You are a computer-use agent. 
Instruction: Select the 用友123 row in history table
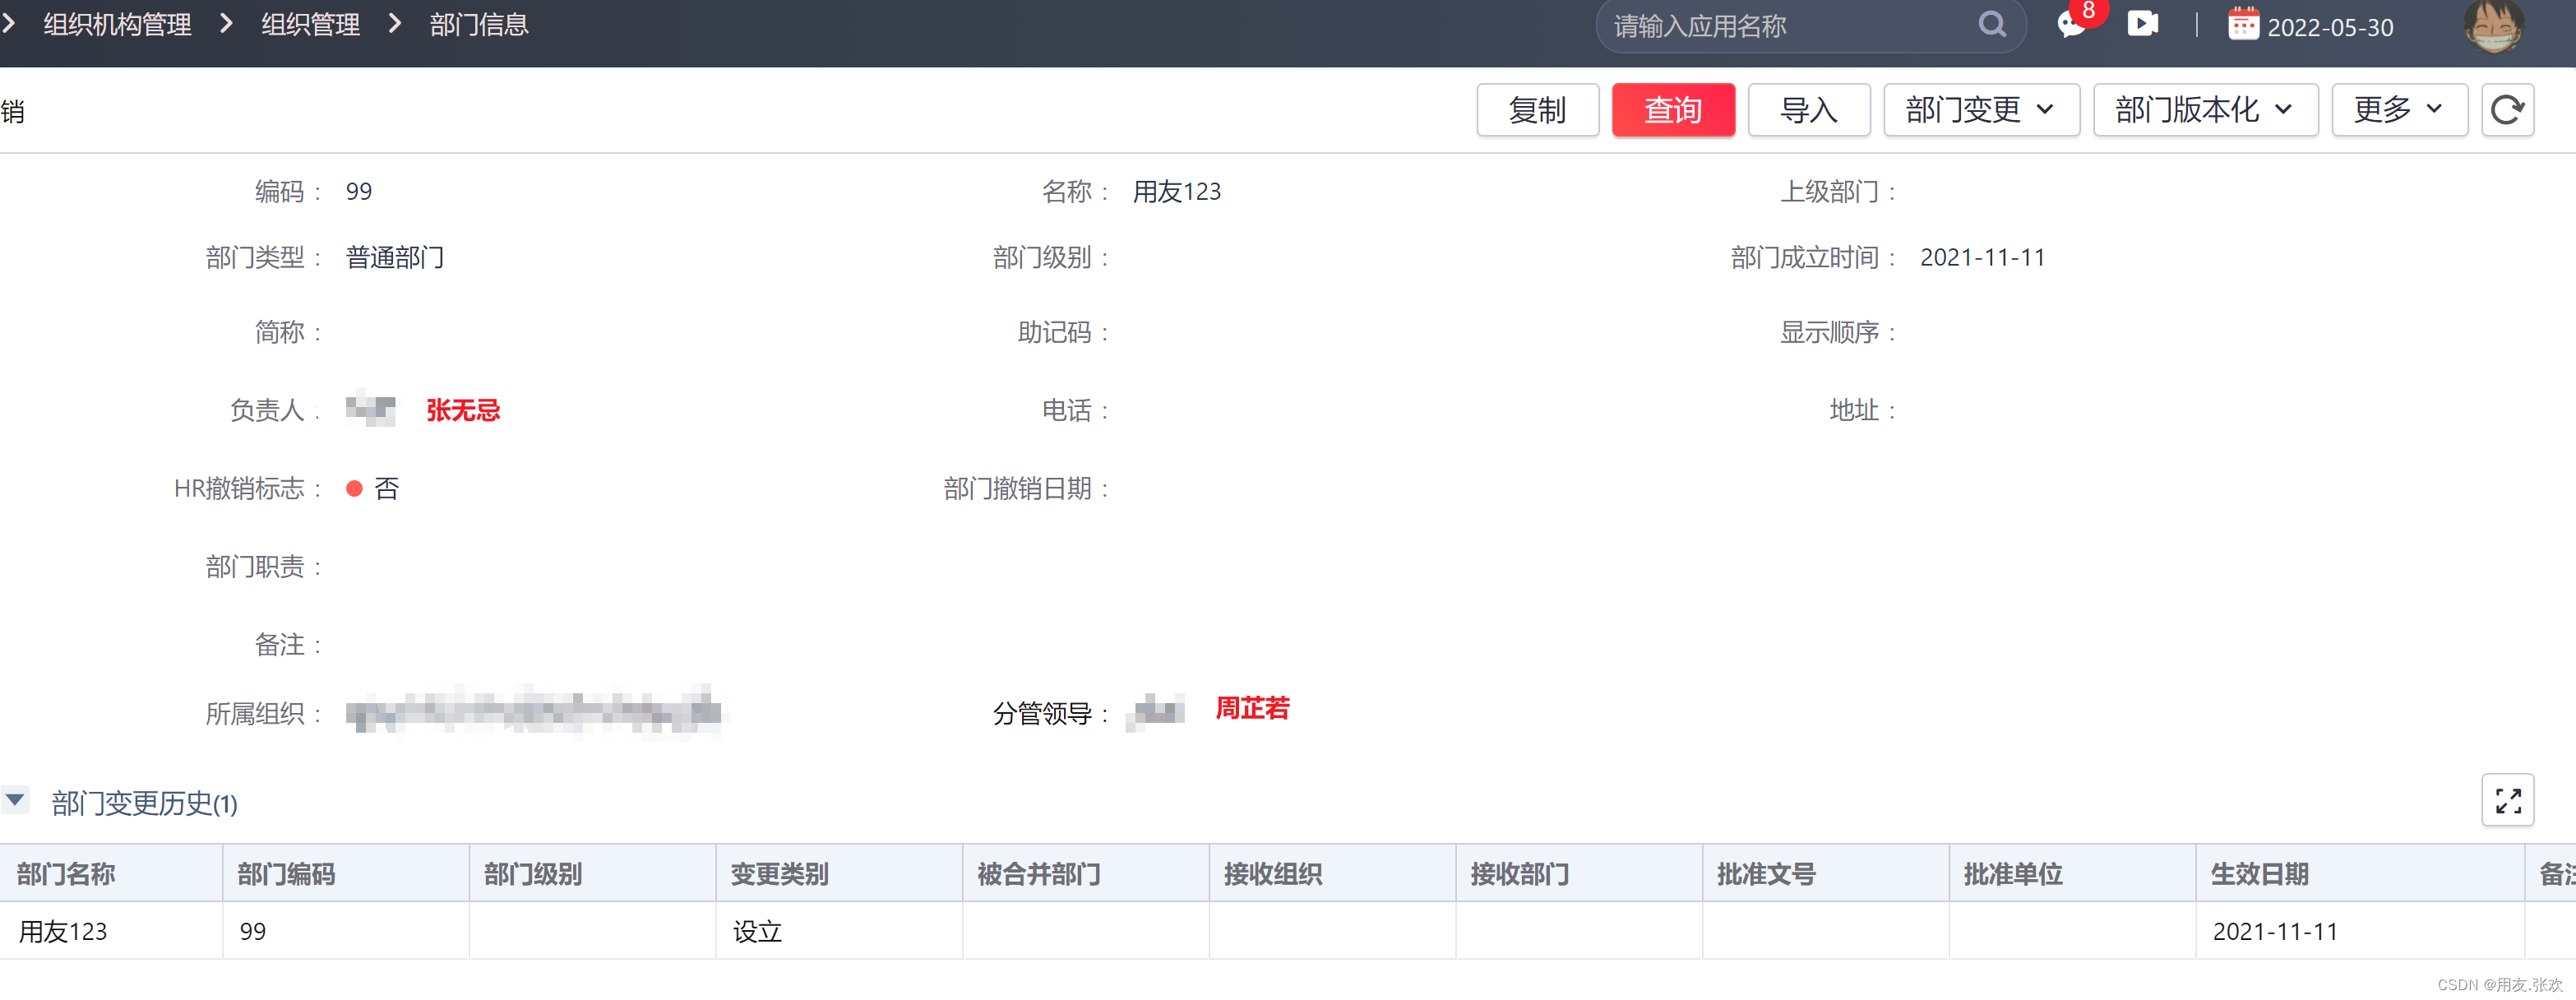pos(63,931)
